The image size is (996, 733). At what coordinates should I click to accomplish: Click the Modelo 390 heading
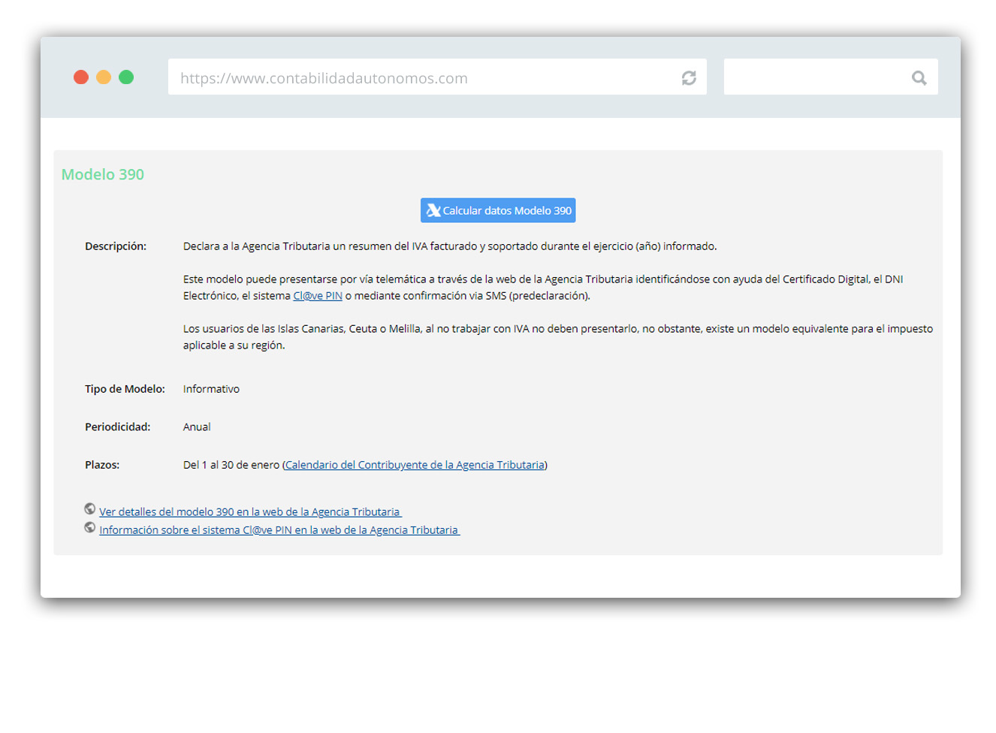click(x=103, y=174)
